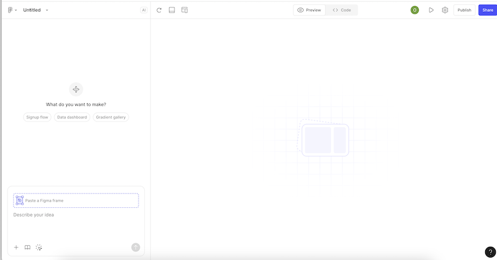Switch to the Preview tab
This screenshot has width=497, height=260.
pyautogui.click(x=309, y=10)
